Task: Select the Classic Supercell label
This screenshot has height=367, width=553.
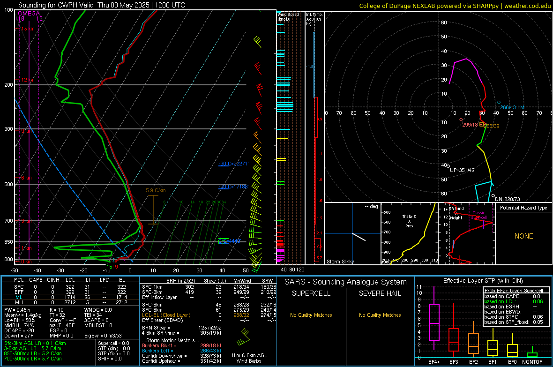Action: [x=479, y=215]
